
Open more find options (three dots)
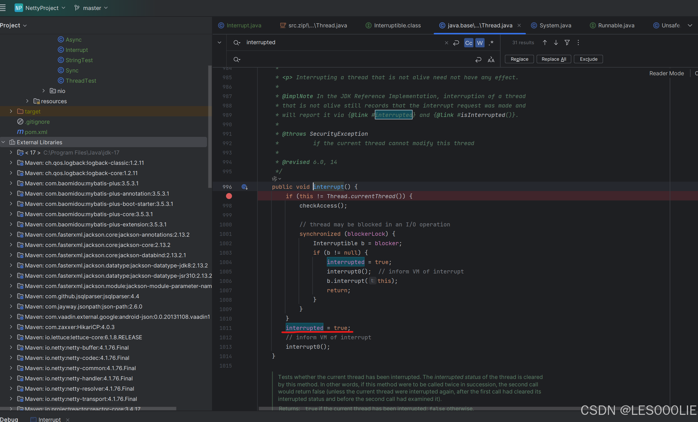pyautogui.click(x=578, y=42)
